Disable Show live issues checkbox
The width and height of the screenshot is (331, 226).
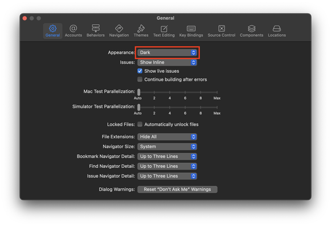click(x=140, y=71)
